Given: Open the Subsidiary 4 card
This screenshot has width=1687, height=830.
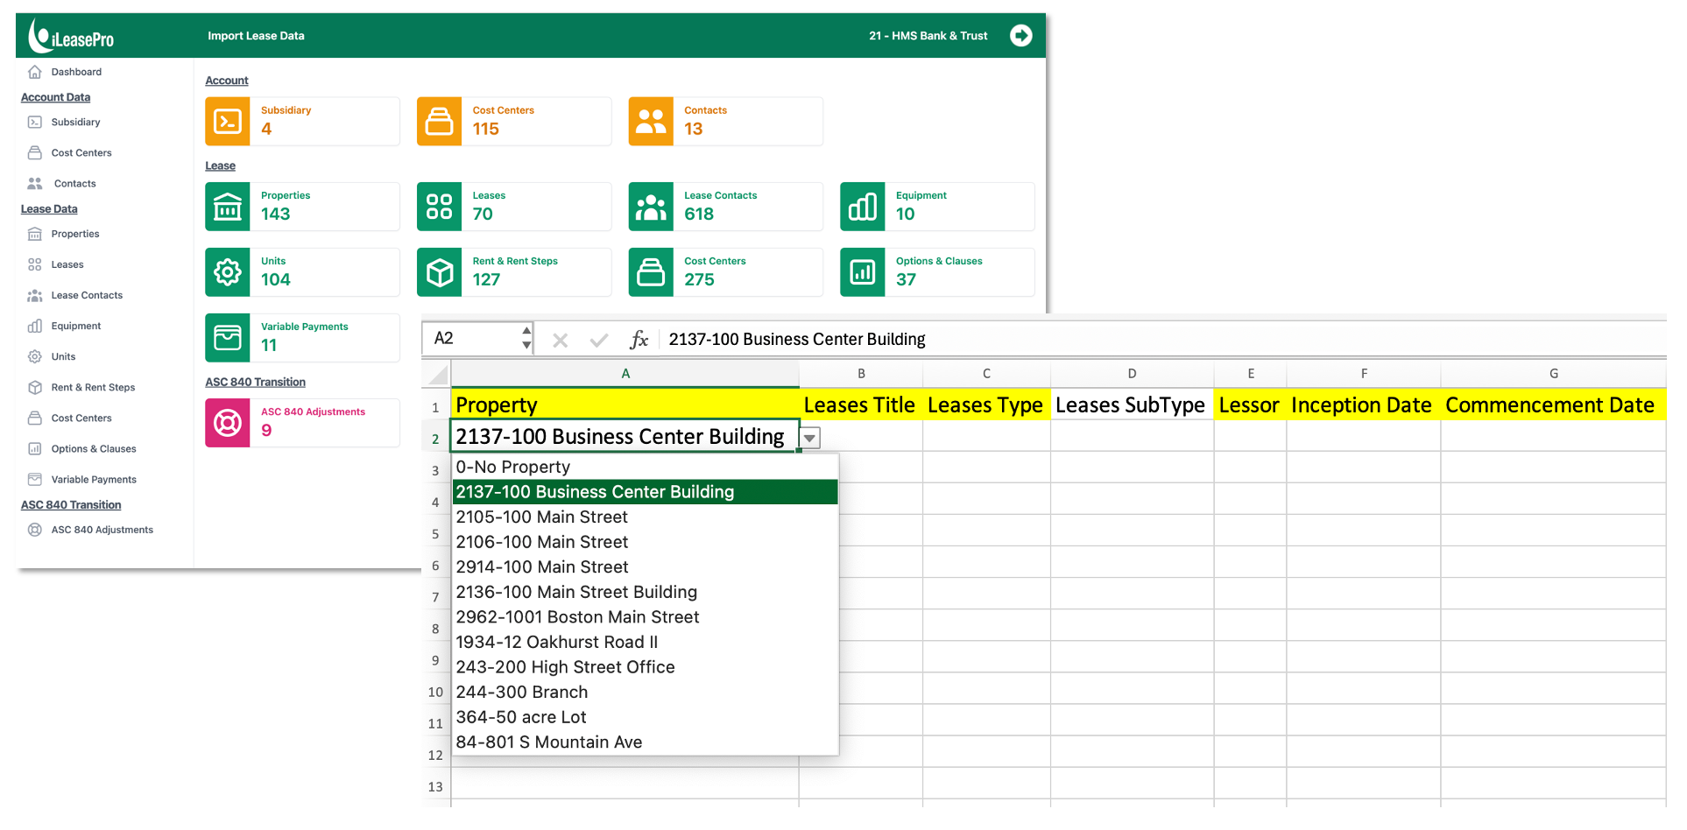Looking at the screenshot, I should (302, 121).
